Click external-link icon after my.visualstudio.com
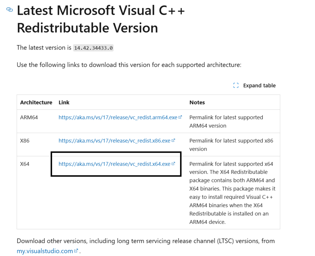The image size is (315, 256). pyautogui.click(x=76, y=250)
